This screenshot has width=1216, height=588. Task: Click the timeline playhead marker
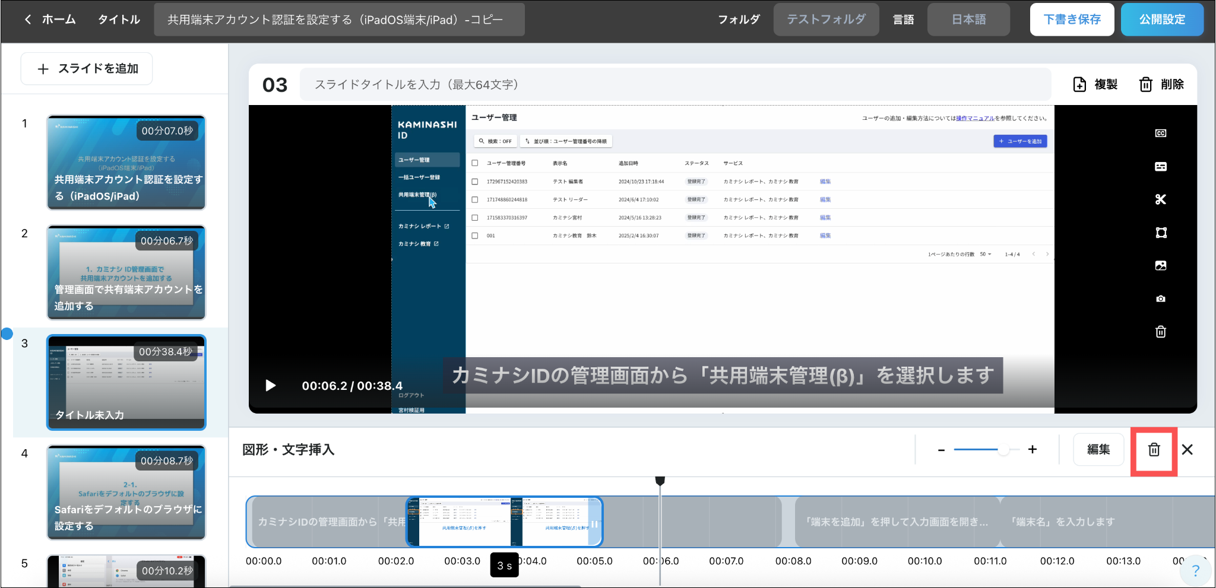click(660, 481)
